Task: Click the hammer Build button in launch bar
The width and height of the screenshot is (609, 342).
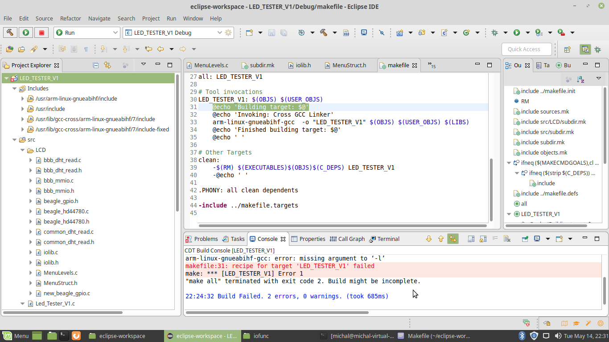Action: click(10, 33)
